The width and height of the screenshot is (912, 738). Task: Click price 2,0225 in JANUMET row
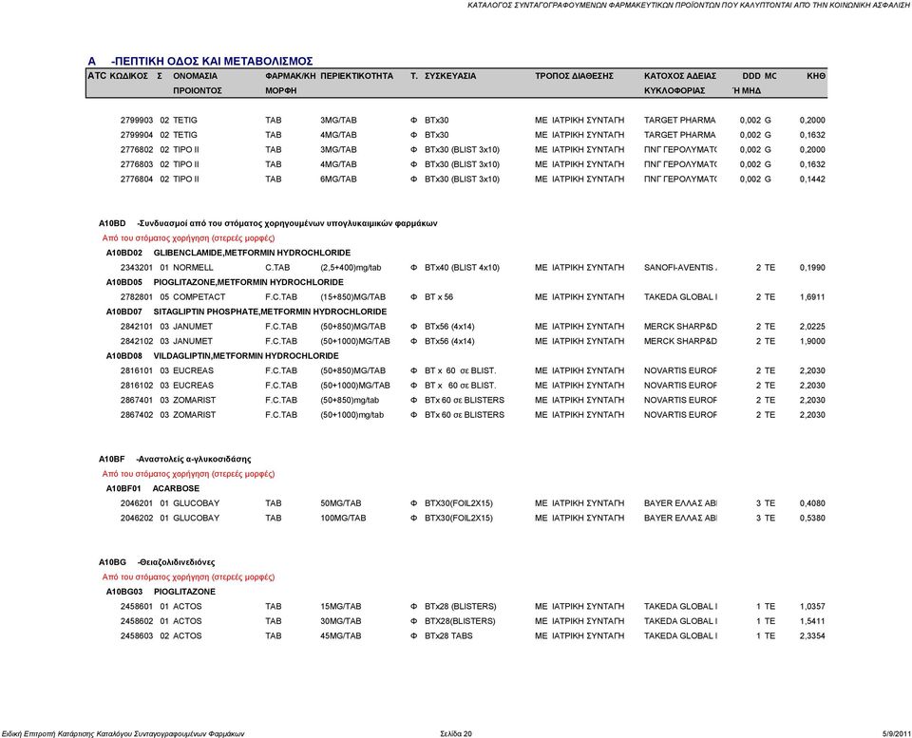click(812, 326)
